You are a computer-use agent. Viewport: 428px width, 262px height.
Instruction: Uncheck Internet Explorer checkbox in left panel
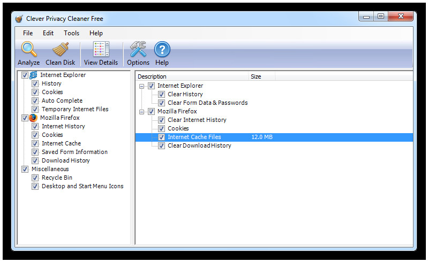tap(25, 75)
